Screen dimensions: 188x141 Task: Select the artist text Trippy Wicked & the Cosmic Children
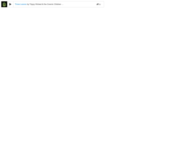coord(45,4)
